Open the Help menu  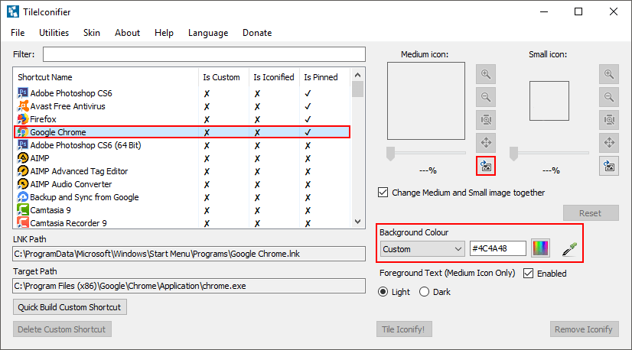[x=164, y=33]
